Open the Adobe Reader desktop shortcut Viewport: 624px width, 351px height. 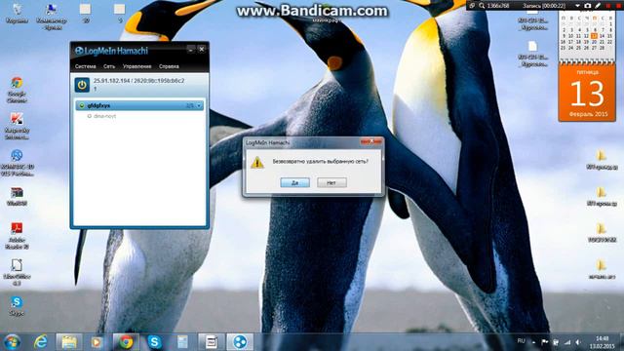pos(17,236)
